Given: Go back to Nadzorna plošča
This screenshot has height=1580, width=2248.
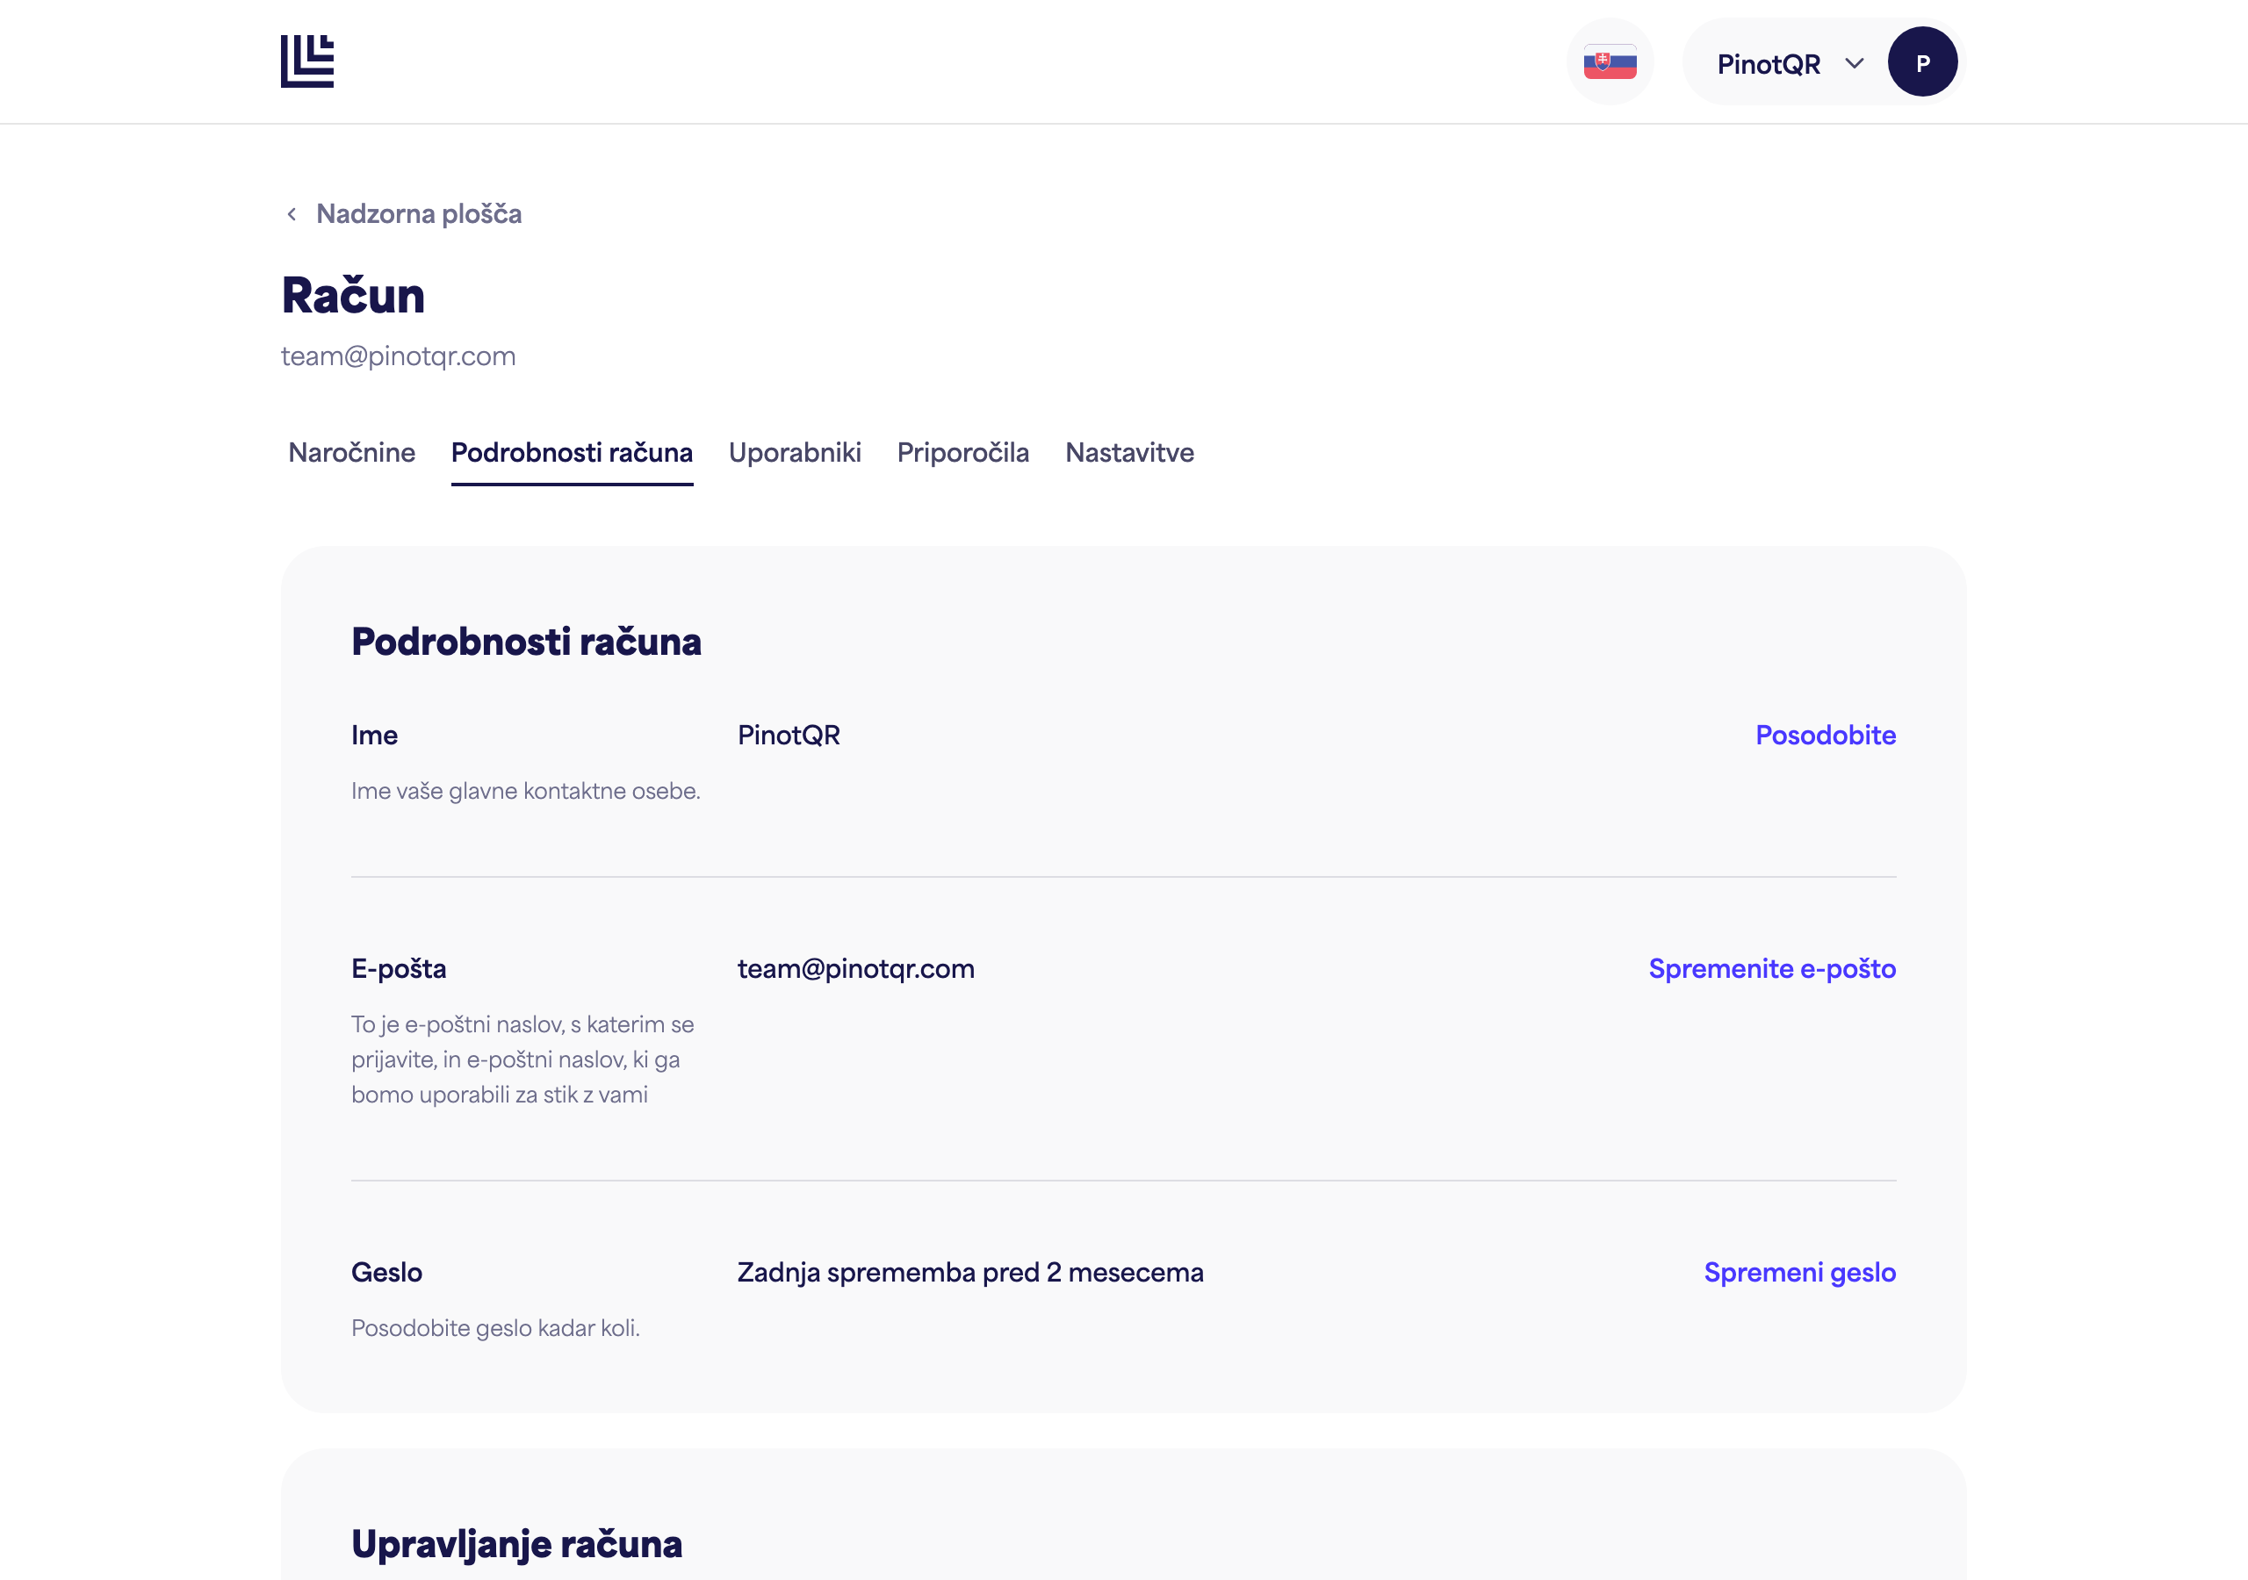Looking at the screenshot, I should point(418,214).
